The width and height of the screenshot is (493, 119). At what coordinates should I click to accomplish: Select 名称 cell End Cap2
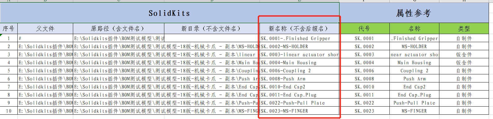tap(414, 87)
